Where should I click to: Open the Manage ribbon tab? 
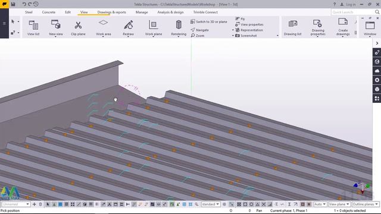click(142, 12)
